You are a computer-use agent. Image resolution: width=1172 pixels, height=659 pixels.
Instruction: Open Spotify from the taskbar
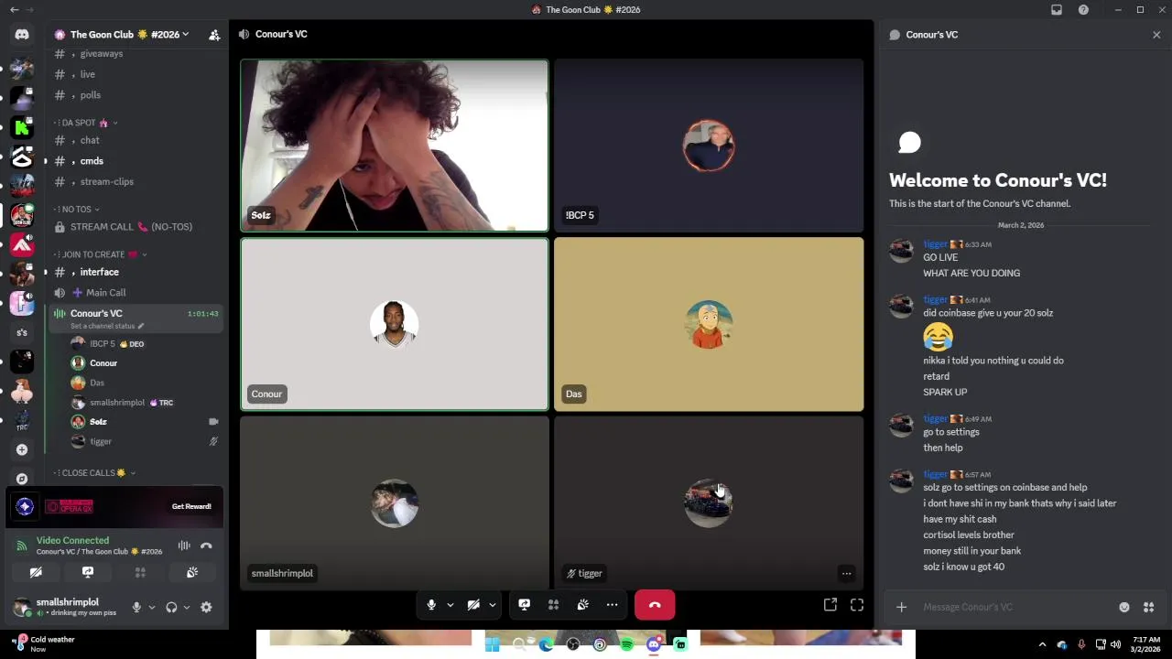point(626,645)
